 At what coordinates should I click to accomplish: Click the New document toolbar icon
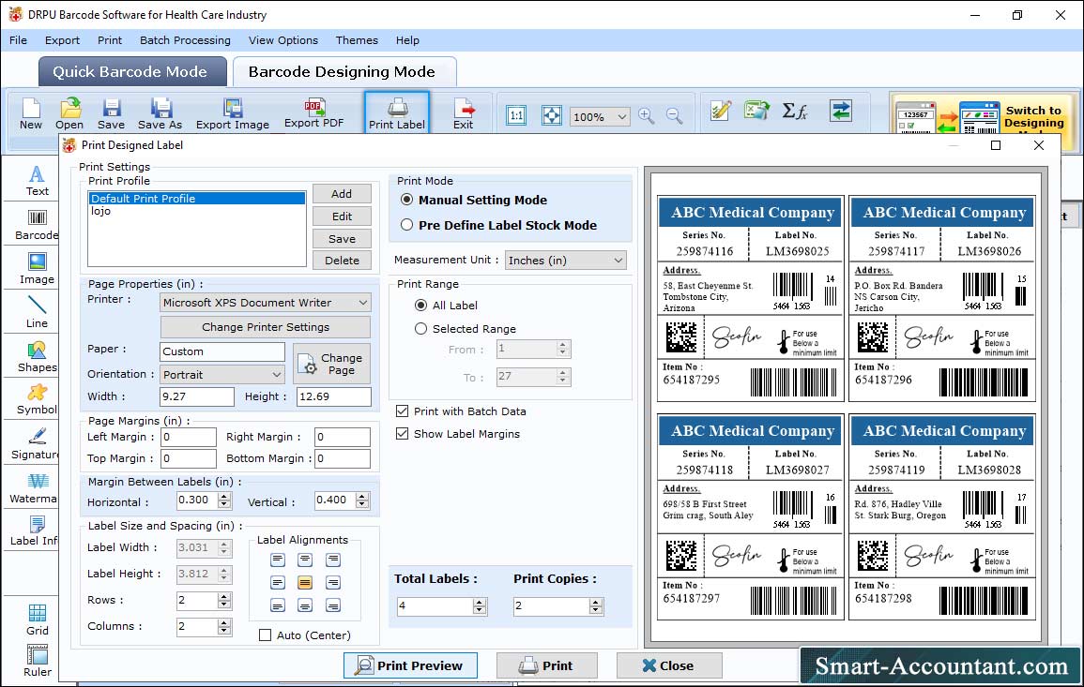[30, 113]
